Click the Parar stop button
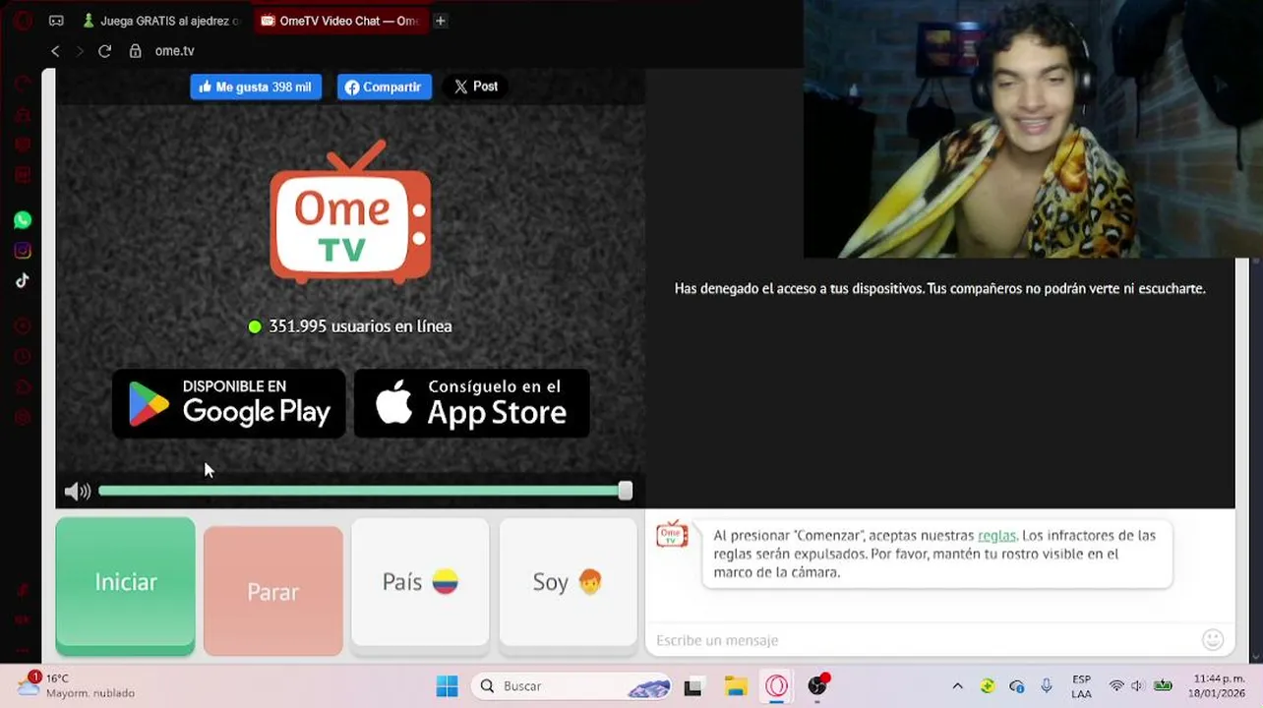1263x708 pixels. click(x=273, y=591)
